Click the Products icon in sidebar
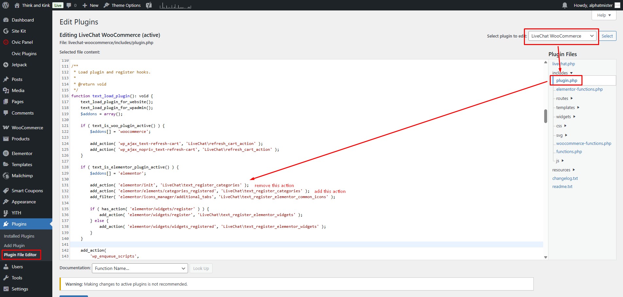Screen dimensions: 623x297 (6, 139)
